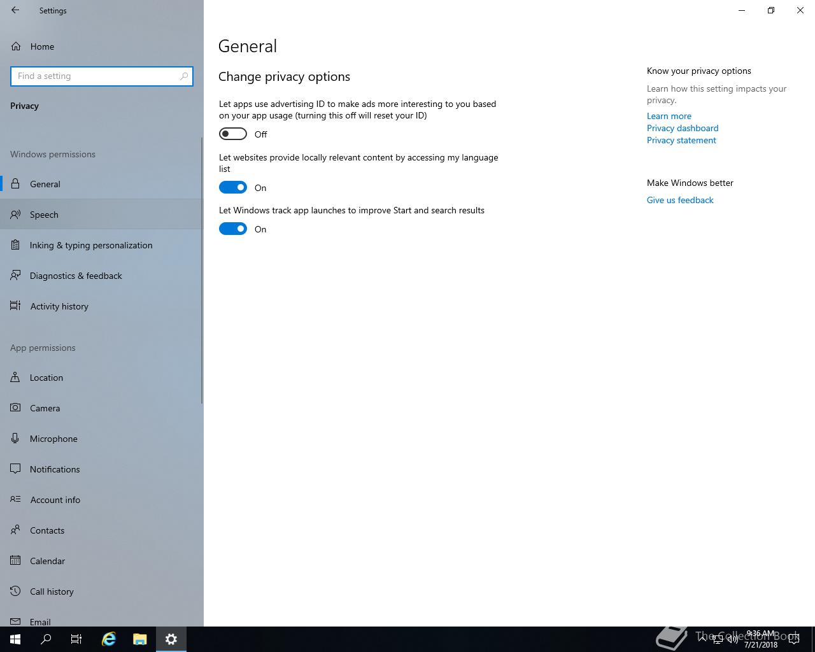Viewport: 815px width, 652px height.
Task: Toggle off language list website access
Action: (x=233, y=187)
